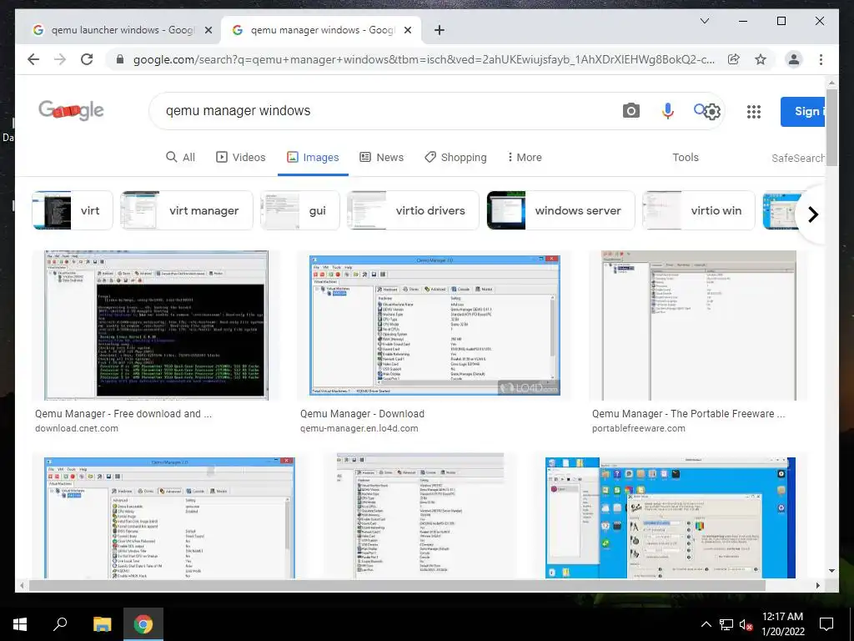Image resolution: width=854 pixels, height=641 pixels.
Task: Open the Windows Start menu
Action: pyautogui.click(x=20, y=624)
